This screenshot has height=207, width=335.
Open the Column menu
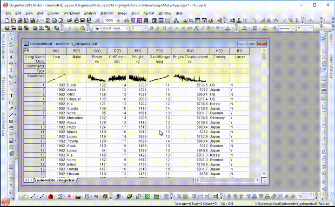tap(53, 13)
